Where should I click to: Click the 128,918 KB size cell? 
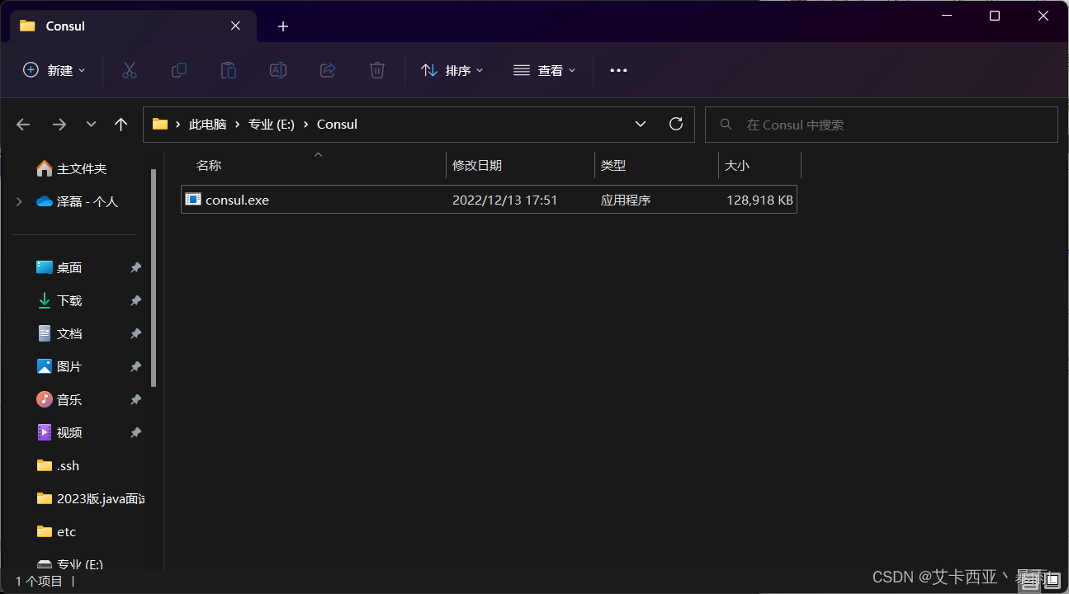point(759,200)
